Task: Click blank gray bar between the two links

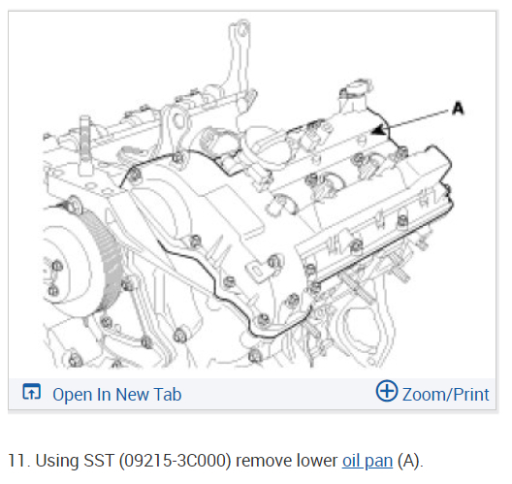Action: 277,394
